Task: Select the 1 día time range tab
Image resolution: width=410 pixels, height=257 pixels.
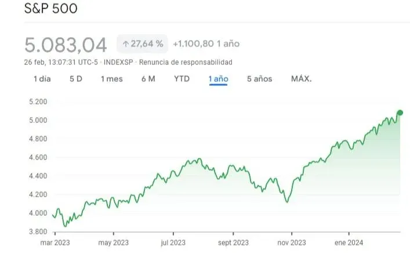Action: tap(42, 79)
